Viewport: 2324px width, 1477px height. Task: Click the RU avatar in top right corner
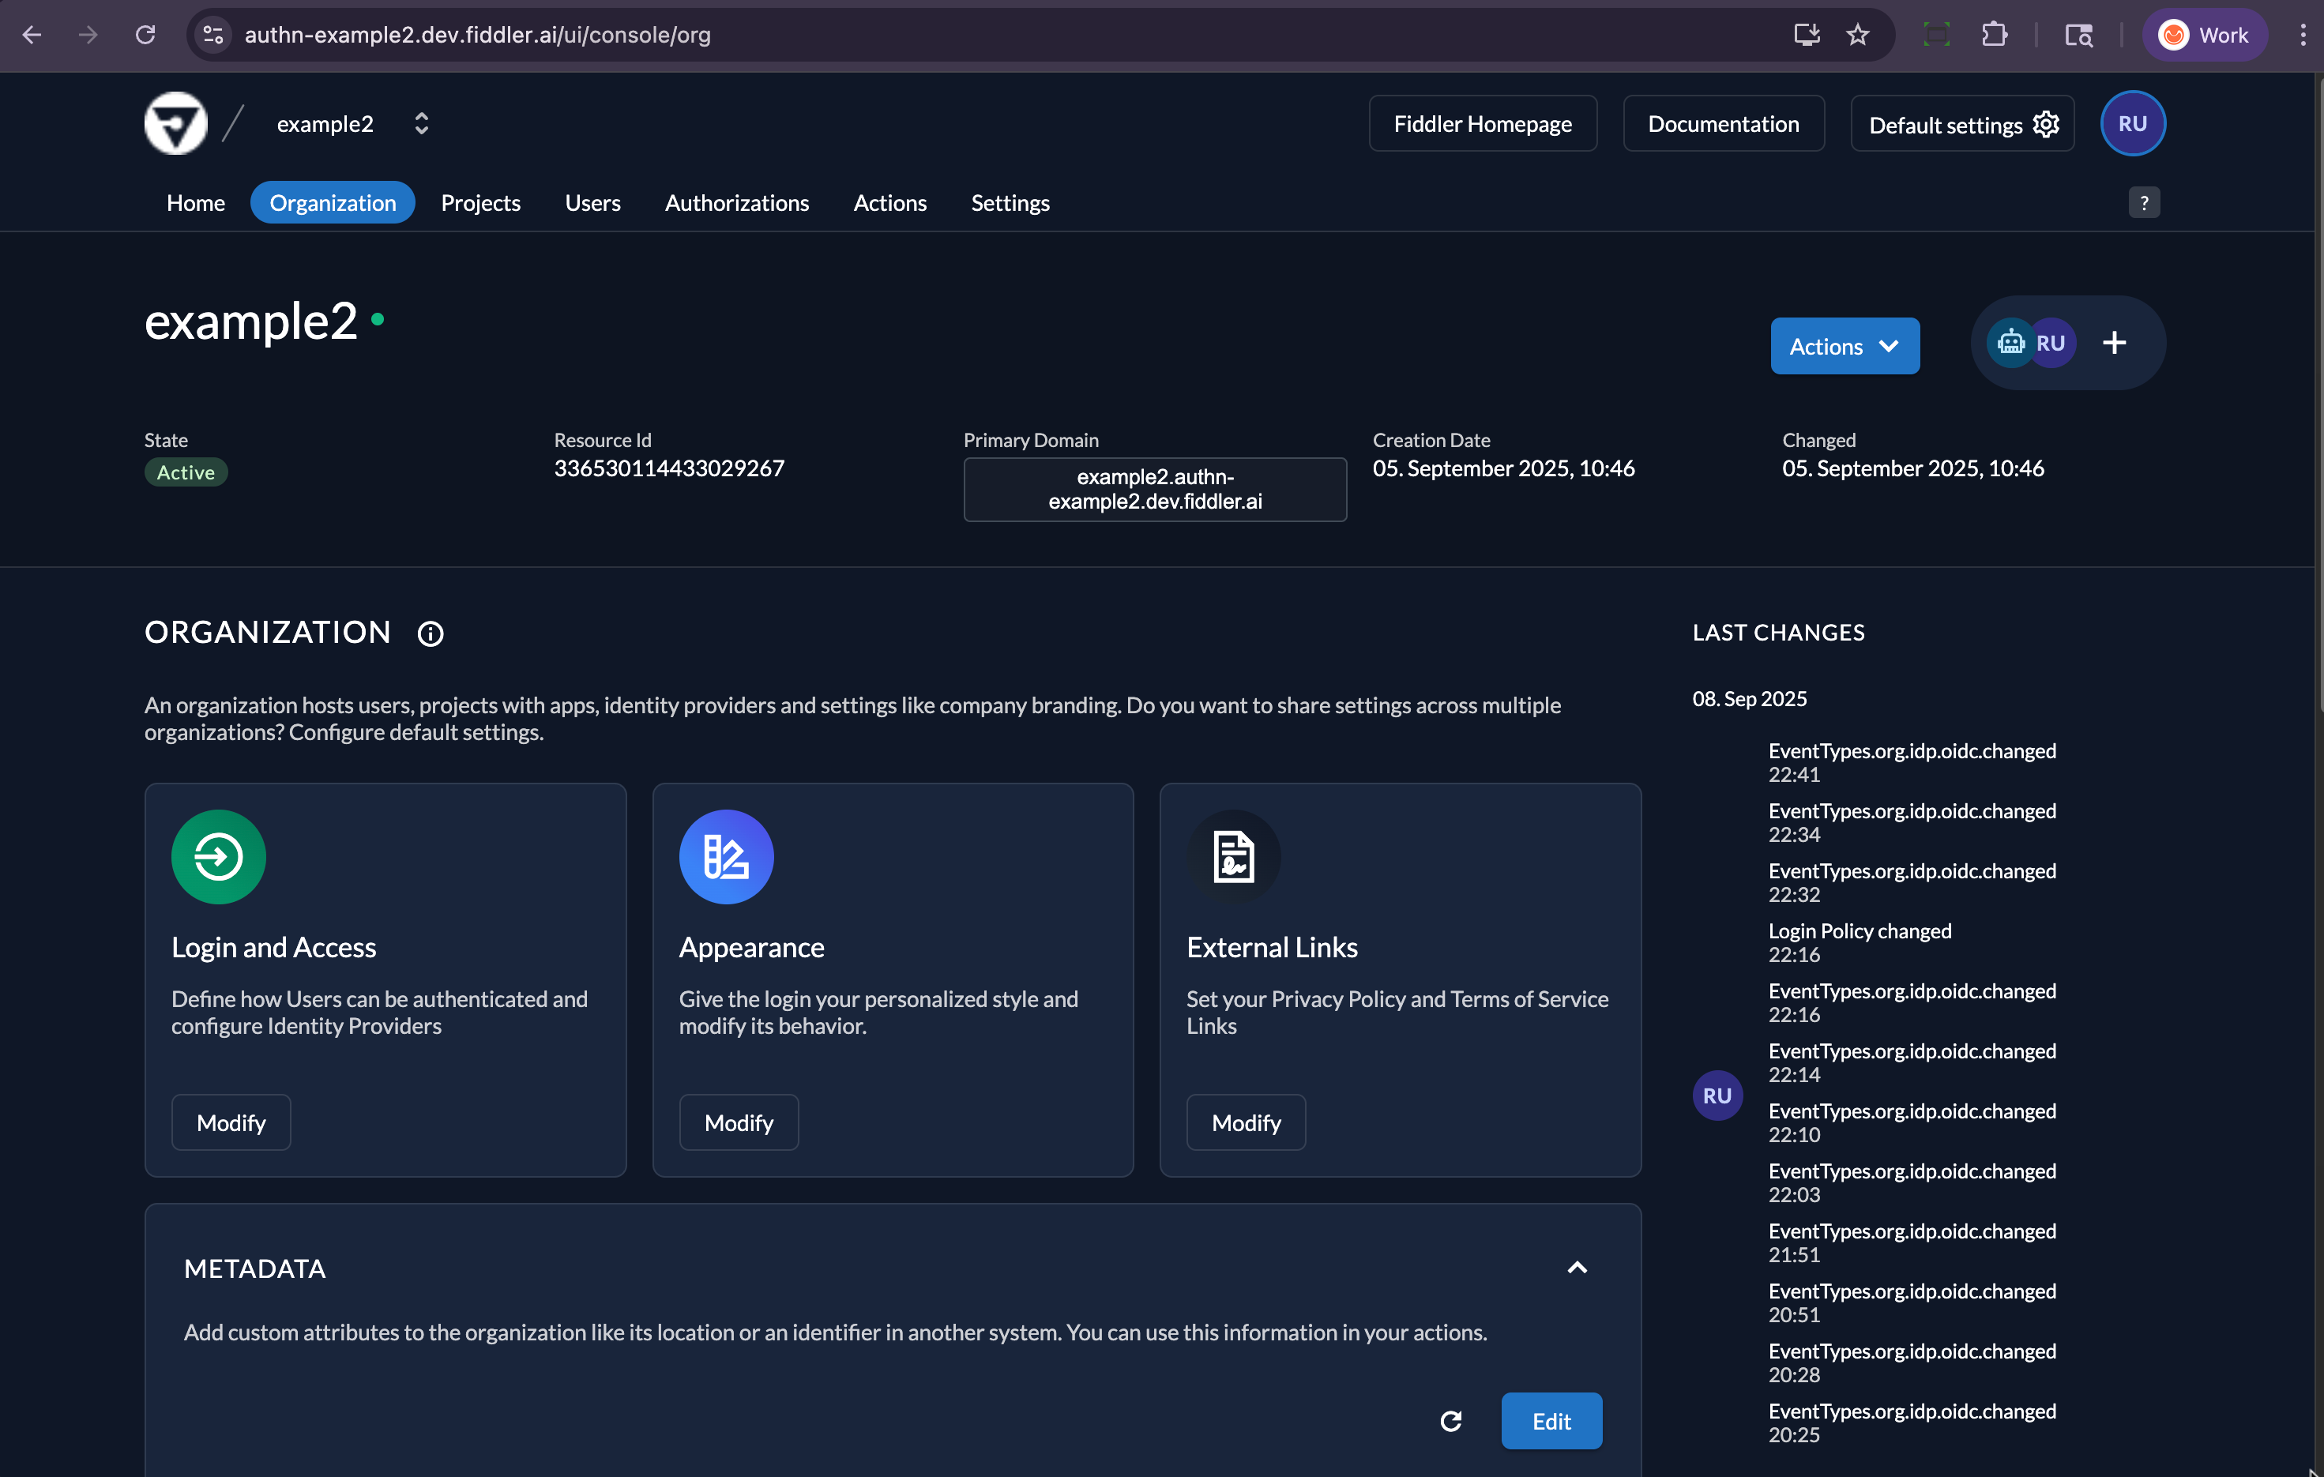click(x=2133, y=122)
